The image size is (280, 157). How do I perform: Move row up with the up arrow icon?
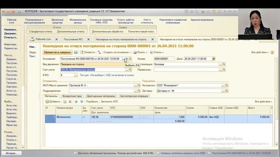click(76, 102)
